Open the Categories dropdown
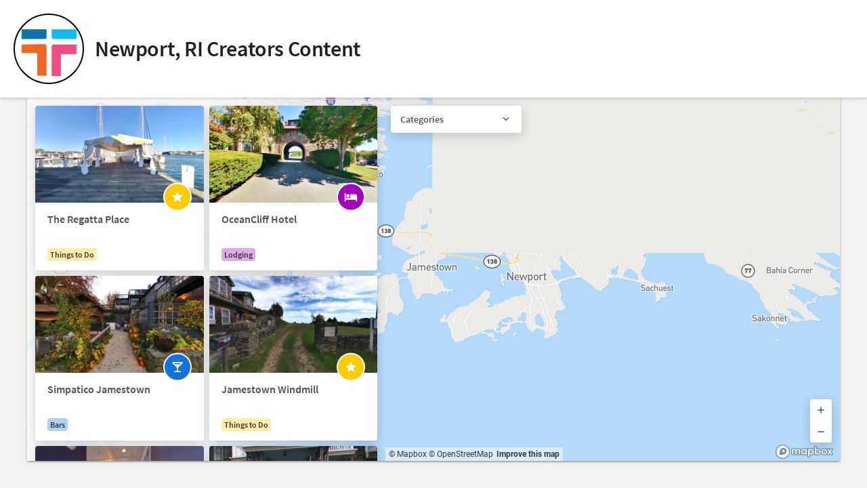Screen dimensions: 867x488 [456, 119]
